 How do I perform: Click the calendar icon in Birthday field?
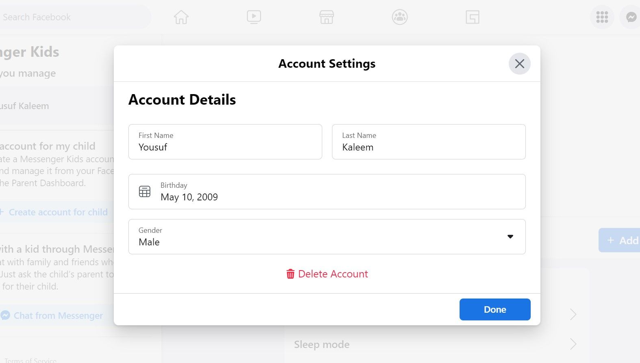tap(145, 191)
